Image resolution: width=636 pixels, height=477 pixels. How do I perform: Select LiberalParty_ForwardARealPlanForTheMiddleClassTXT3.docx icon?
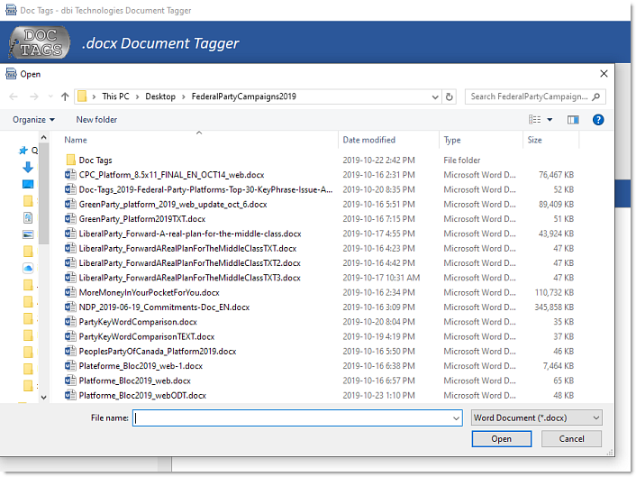click(x=70, y=278)
